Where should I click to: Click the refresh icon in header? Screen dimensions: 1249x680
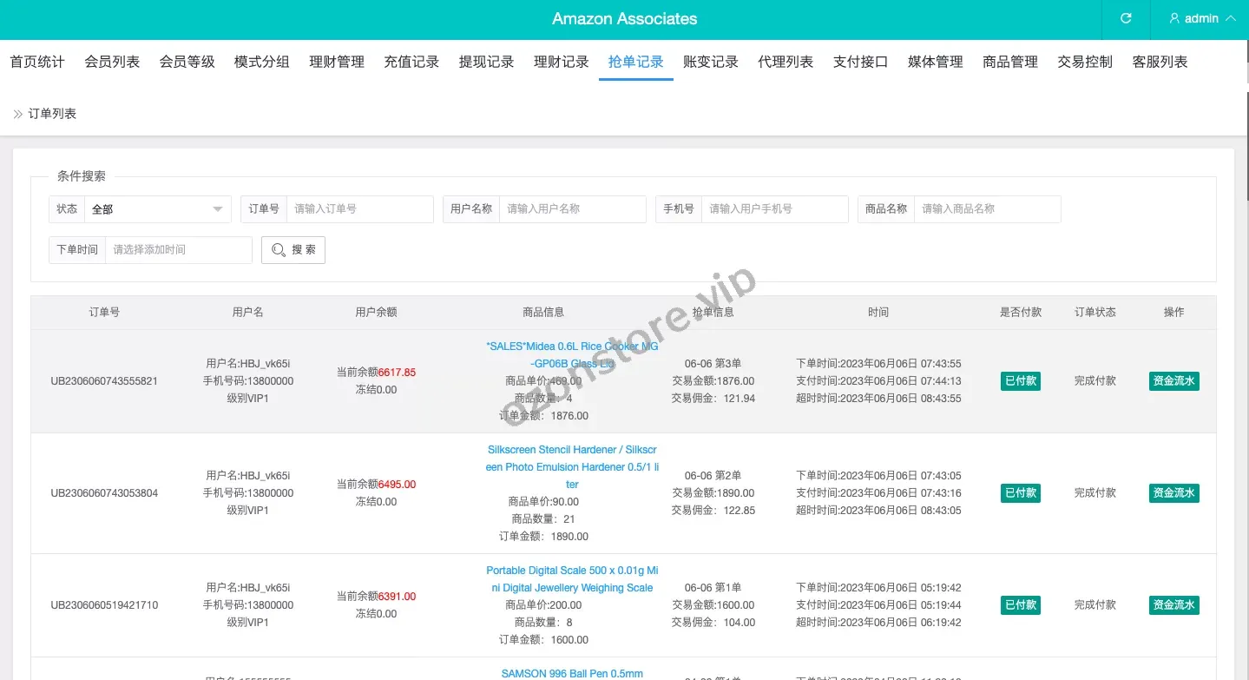click(x=1126, y=18)
